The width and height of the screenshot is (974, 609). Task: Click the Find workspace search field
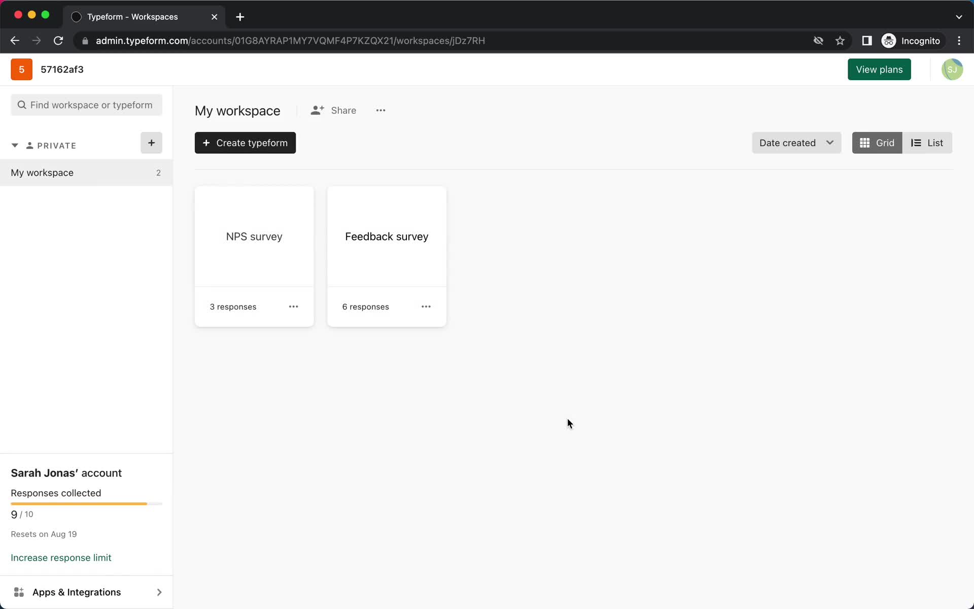(87, 105)
